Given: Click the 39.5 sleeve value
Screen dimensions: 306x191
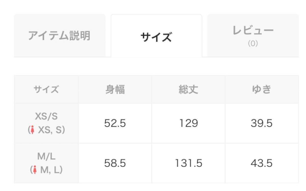Looking at the screenshot, I should point(262,123).
